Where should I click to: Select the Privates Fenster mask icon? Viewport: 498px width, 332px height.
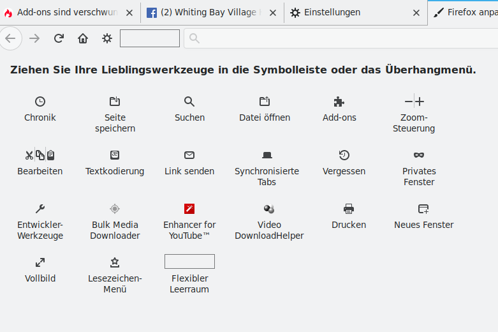419,155
